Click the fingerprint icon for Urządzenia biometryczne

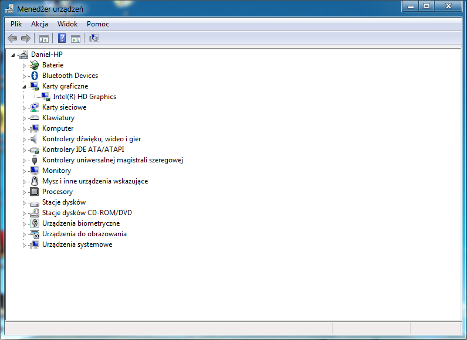click(x=35, y=223)
